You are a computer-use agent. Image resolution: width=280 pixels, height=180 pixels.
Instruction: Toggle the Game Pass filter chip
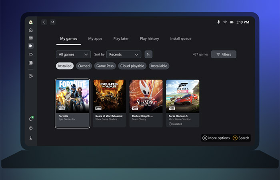[x=106, y=66]
